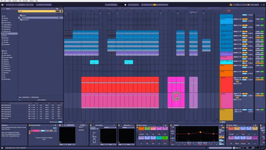Toggle the Delay device activator

[137, 125]
